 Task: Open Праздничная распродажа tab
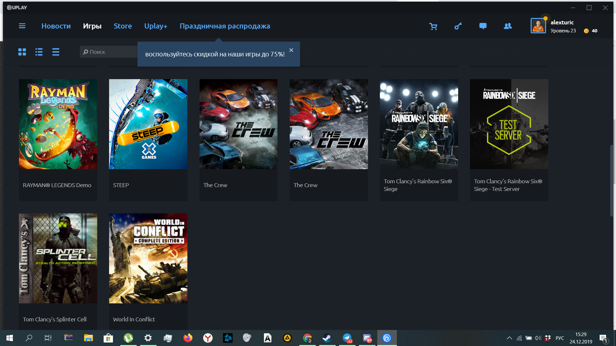tap(225, 26)
